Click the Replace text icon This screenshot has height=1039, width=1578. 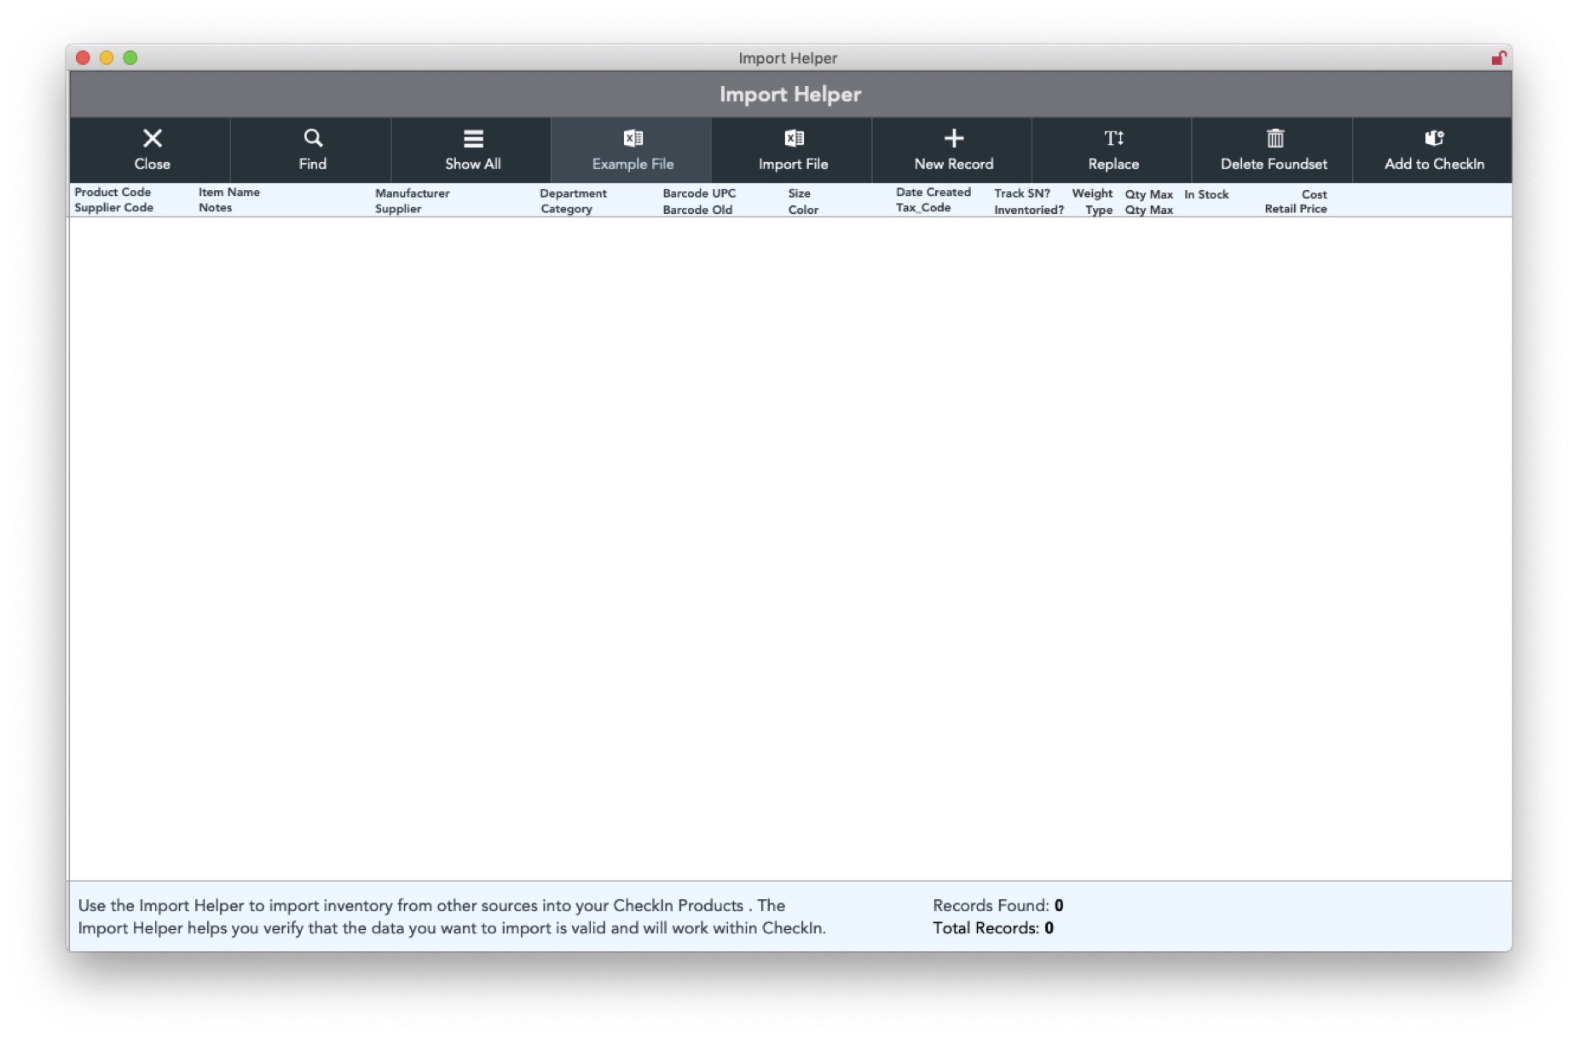click(1113, 138)
